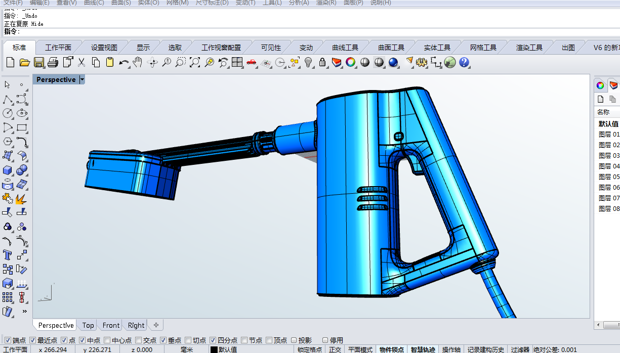Enable the 节点 osnap checkbox
The image size is (620, 353).
click(244, 340)
